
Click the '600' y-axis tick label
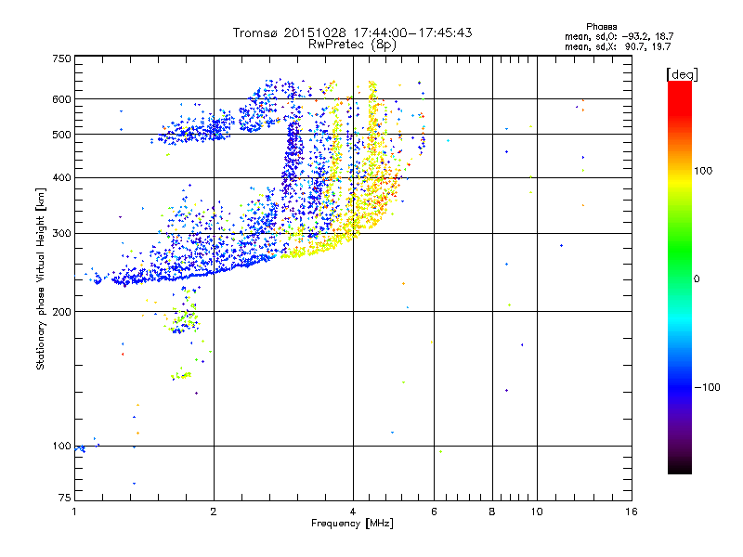[x=61, y=99]
